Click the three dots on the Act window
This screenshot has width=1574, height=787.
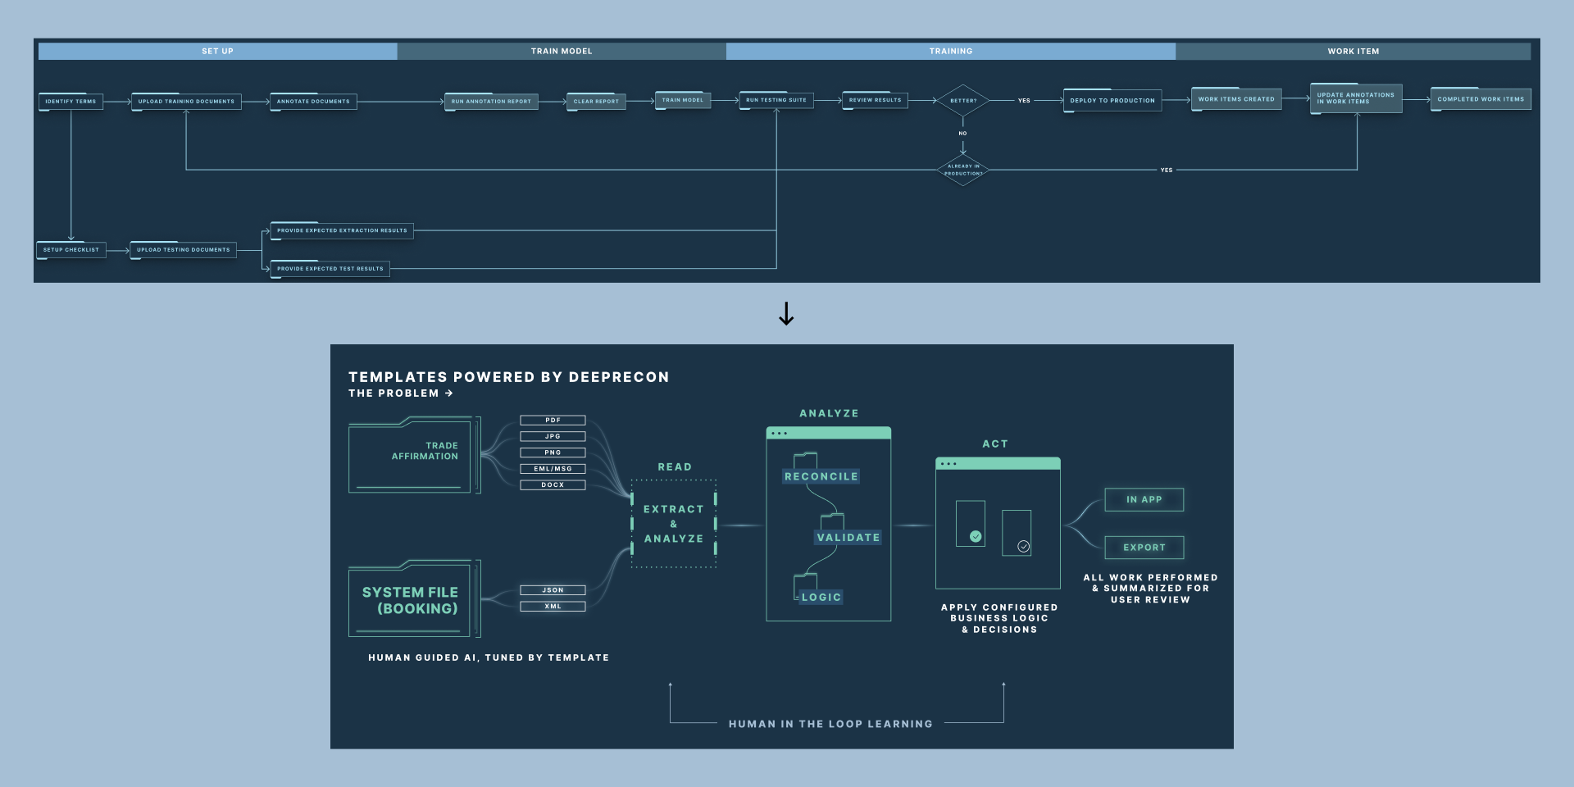tap(948, 464)
